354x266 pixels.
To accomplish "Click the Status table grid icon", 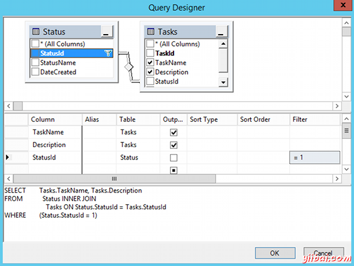I will pyautogui.click(x=36, y=31).
